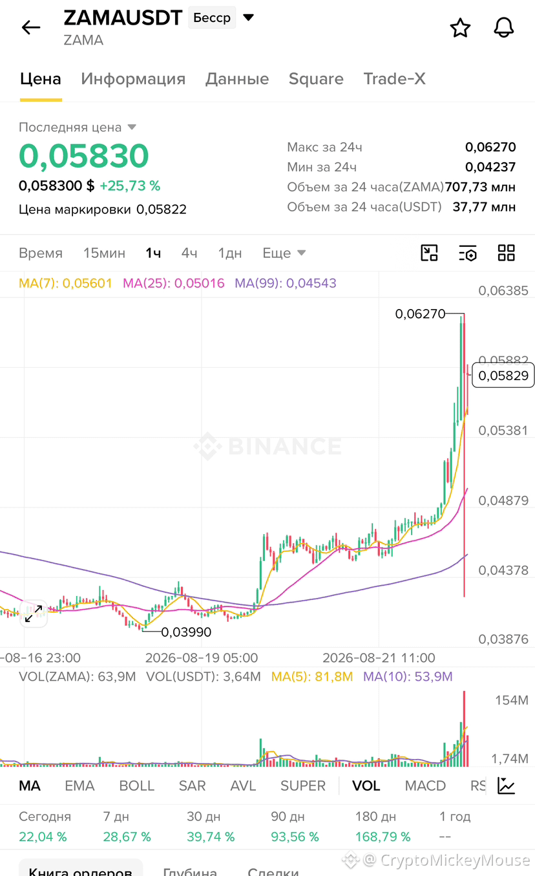
Task: Open the Trade-X tab
Action: pos(395,79)
